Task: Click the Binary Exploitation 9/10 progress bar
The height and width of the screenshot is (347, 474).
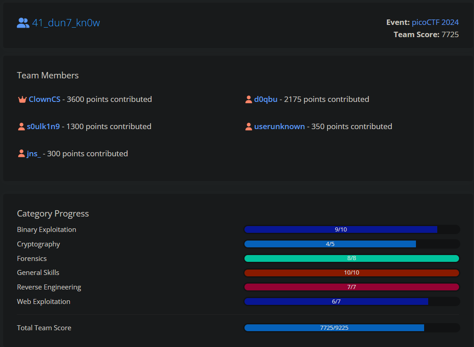Action: click(x=352, y=230)
